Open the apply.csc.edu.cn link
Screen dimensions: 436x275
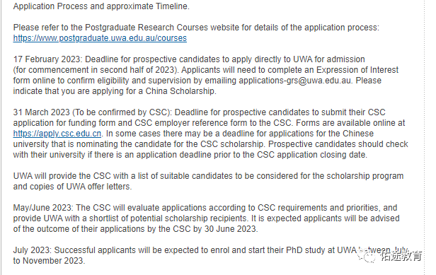[x=57, y=134]
